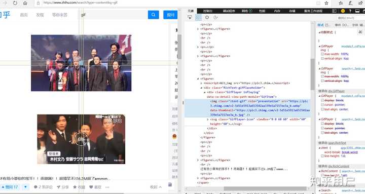Image resolution: width=365 pixels, height=194 pixels.
Task: Toggle the console drawer icon in DevTools
Action: click(x=334, y=11)
